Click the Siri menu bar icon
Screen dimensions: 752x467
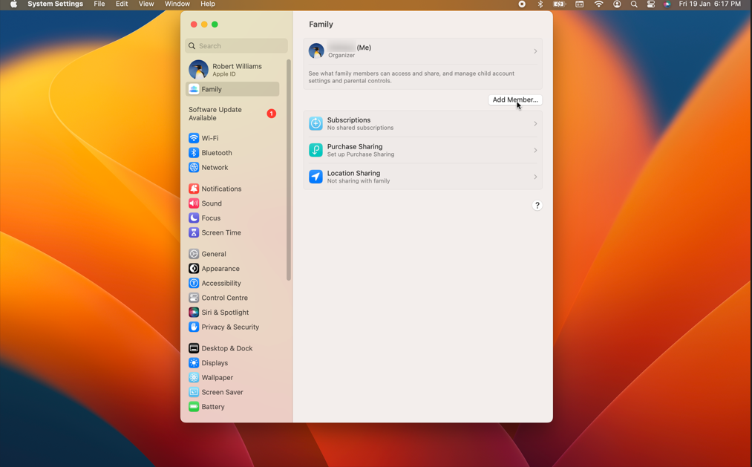point(667,4)
